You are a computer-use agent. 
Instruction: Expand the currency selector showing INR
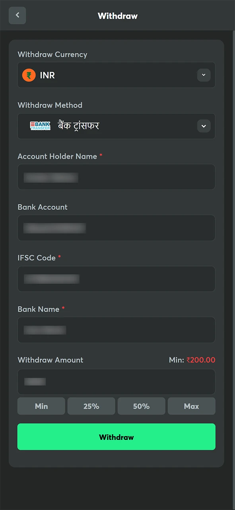(117, 75)
